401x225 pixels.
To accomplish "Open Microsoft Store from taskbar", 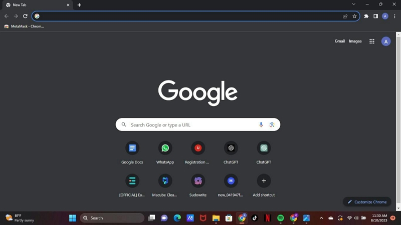I will (229, 218).
